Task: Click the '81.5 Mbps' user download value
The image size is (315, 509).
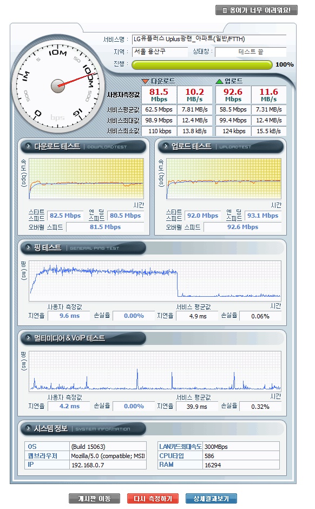Action: (159, 95)
